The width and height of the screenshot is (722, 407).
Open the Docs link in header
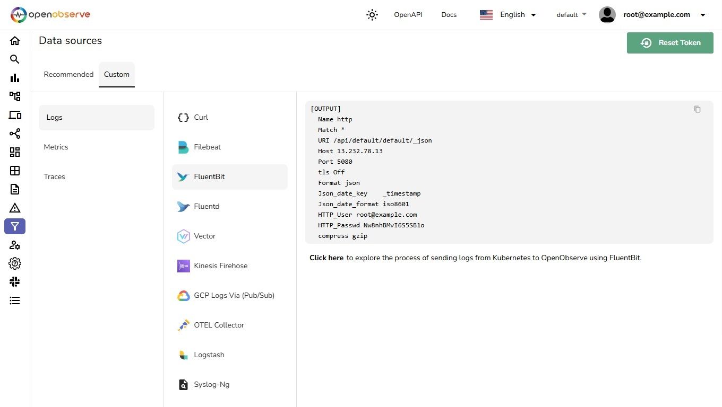[x=449, y=15]
